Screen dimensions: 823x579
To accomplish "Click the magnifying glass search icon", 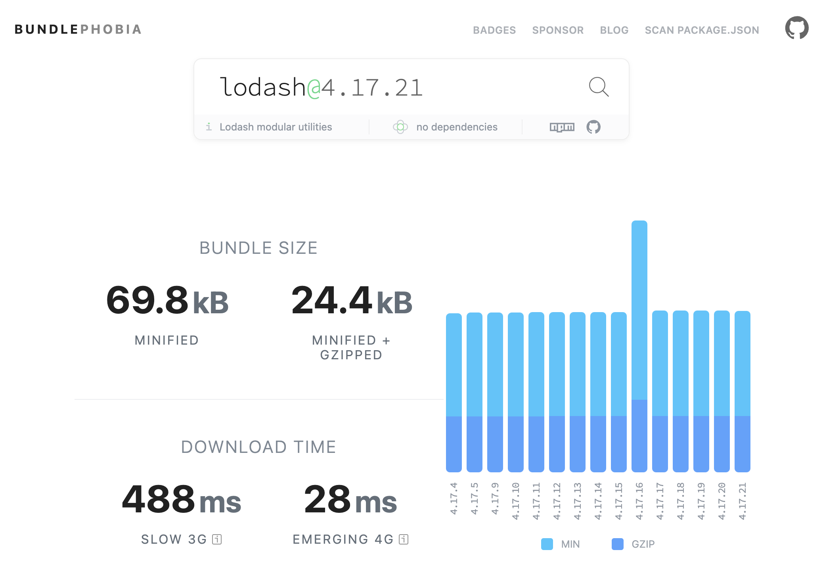I will pos(598,87).
